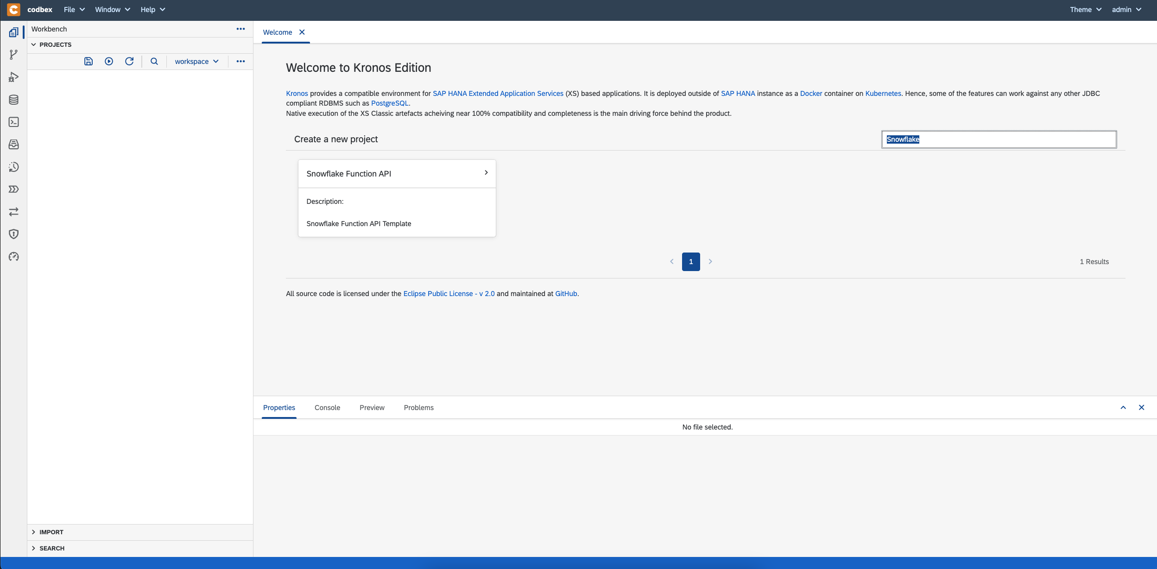The width and height of the screenshot is (1157, 569).
Task: Click the Save All toolbar icon
Action: click(89, 61)
